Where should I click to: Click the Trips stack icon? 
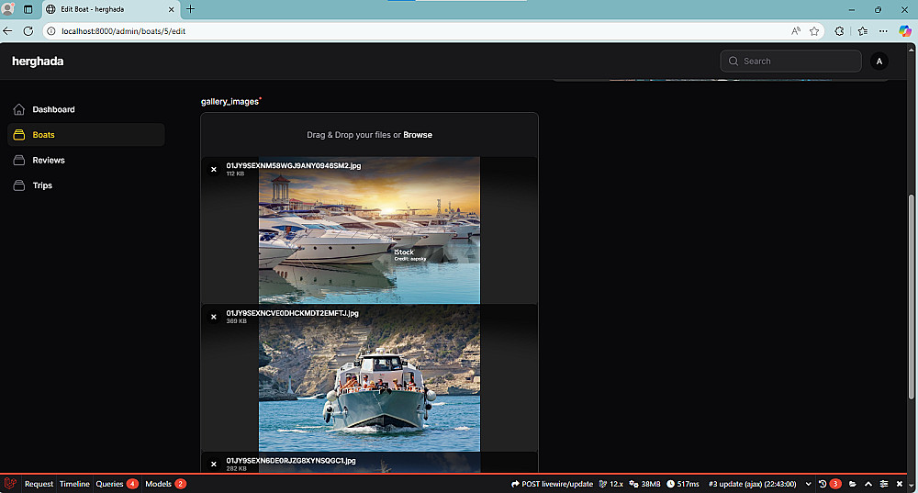click(x=18, y=185)
